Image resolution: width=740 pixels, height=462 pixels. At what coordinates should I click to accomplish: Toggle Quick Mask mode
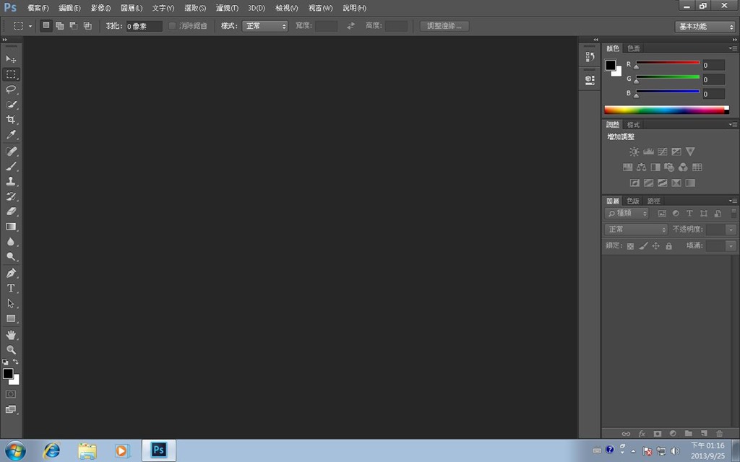pos(11,394)
